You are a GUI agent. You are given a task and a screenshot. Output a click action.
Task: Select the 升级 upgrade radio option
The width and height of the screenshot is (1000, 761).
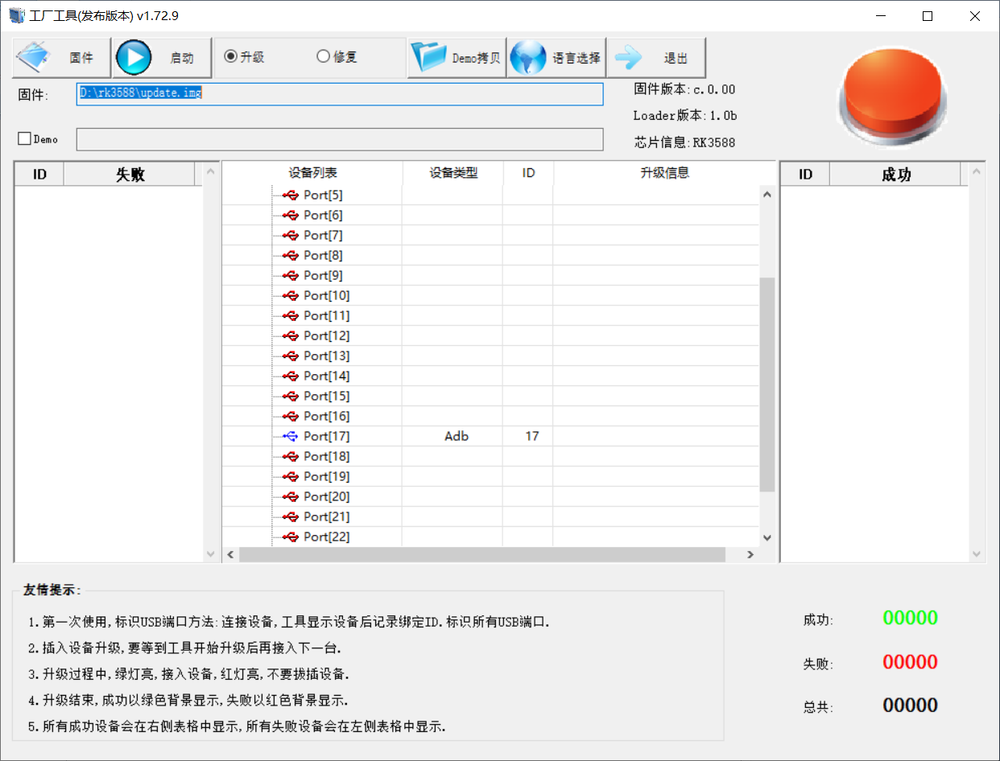tap(244, 57)
